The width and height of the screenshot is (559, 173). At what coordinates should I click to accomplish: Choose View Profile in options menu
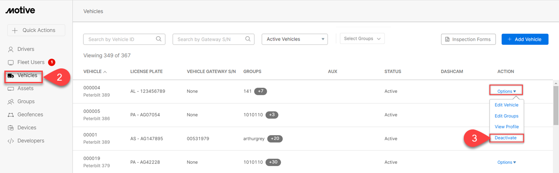tap(507, 127)
